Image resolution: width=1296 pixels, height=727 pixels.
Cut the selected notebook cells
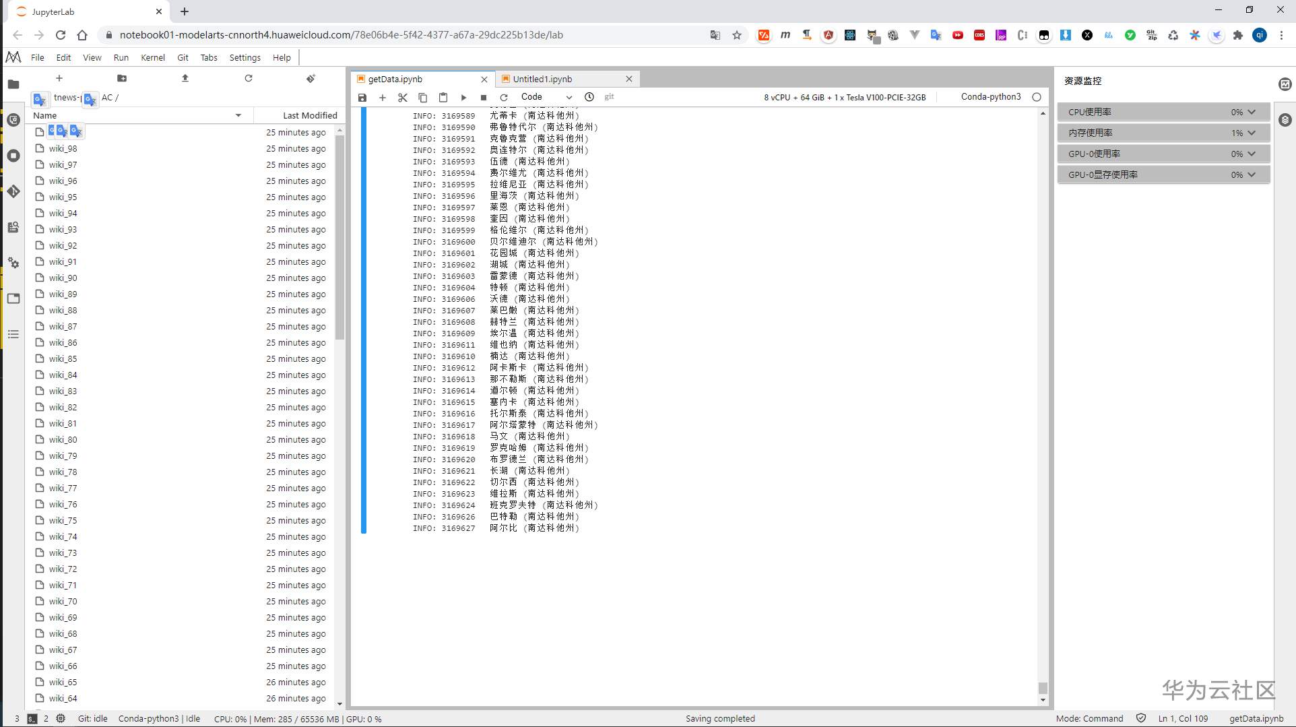(402, 97)
